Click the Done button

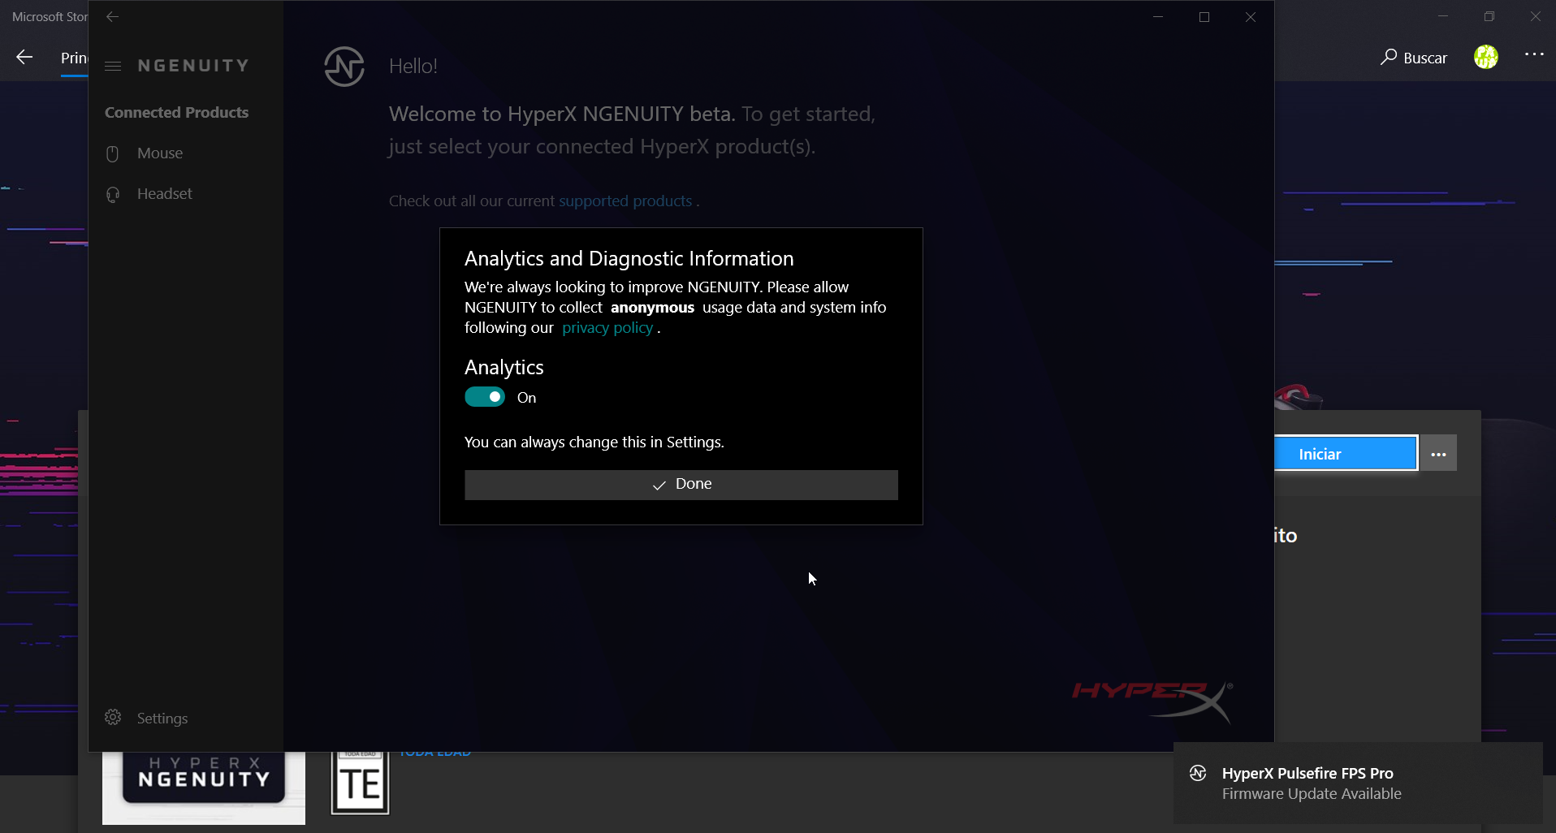[681, 485]
